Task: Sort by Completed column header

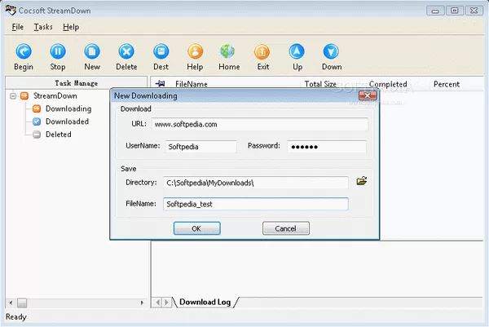Action: (x=388, y=84)
